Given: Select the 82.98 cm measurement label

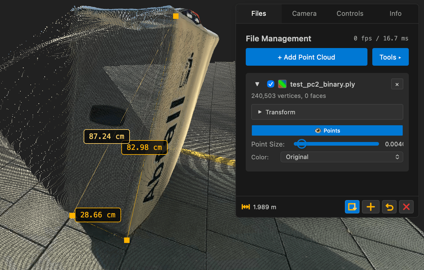Looking at the screenshot, I should [x=144, y=147].
